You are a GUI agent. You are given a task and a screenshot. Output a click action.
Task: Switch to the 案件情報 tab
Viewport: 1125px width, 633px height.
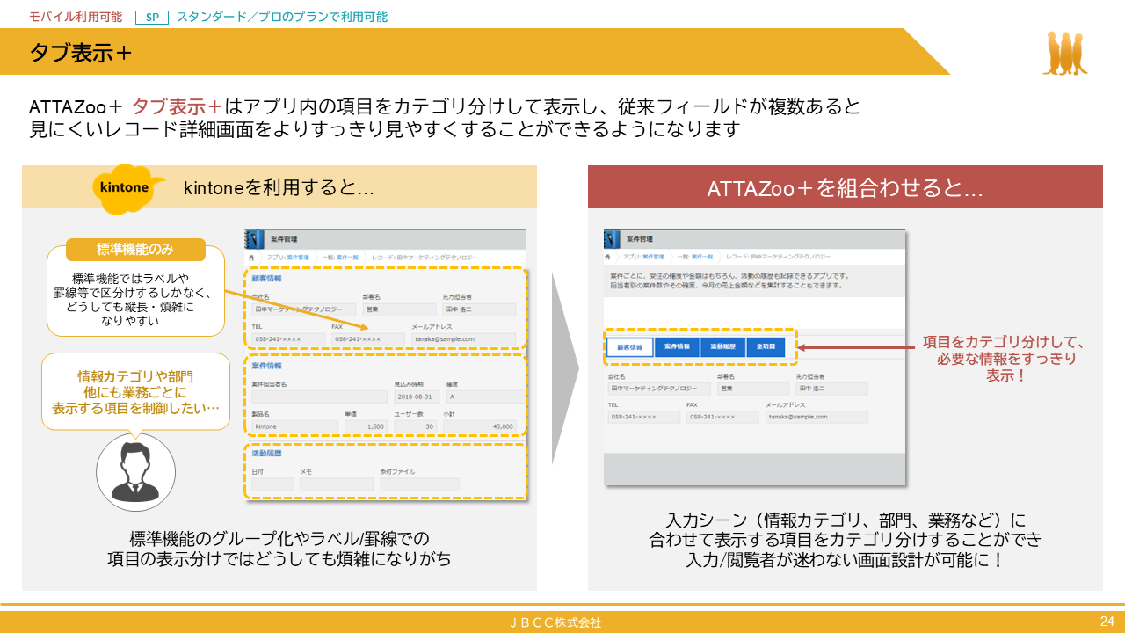point(678,346)
